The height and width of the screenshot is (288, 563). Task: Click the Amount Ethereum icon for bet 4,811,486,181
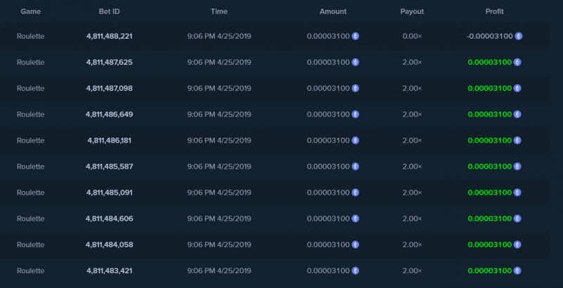(355, 140)
